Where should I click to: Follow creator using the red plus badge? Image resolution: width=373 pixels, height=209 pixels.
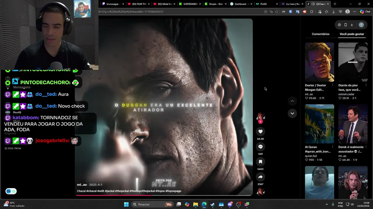pos(261,122)
